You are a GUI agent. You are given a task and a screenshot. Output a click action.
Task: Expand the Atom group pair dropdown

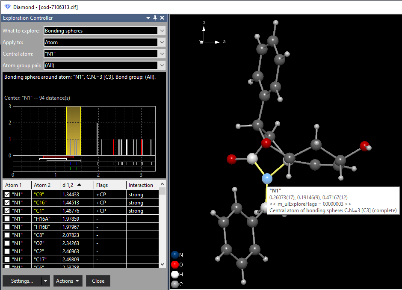click(x=162, y=65)
